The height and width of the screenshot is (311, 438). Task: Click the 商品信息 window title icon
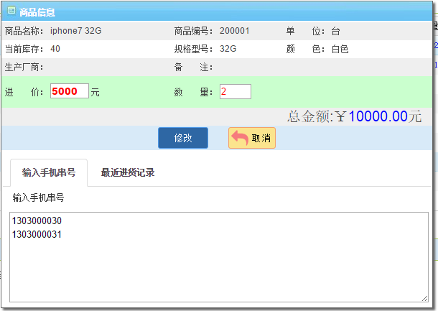pos(10,12)
